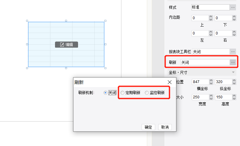
Task: Increase the 纵坐标 value stepper
Action: point(234,80)
